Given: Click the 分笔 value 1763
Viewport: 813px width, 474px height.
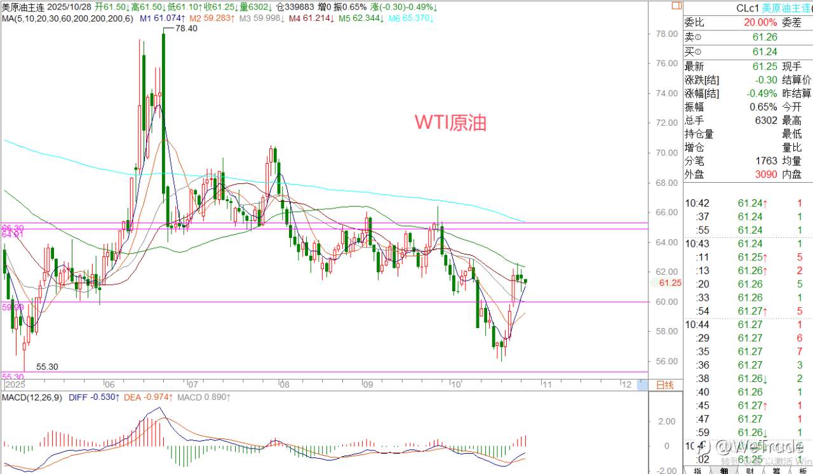Looking at the screenshot, I should 767,161.
